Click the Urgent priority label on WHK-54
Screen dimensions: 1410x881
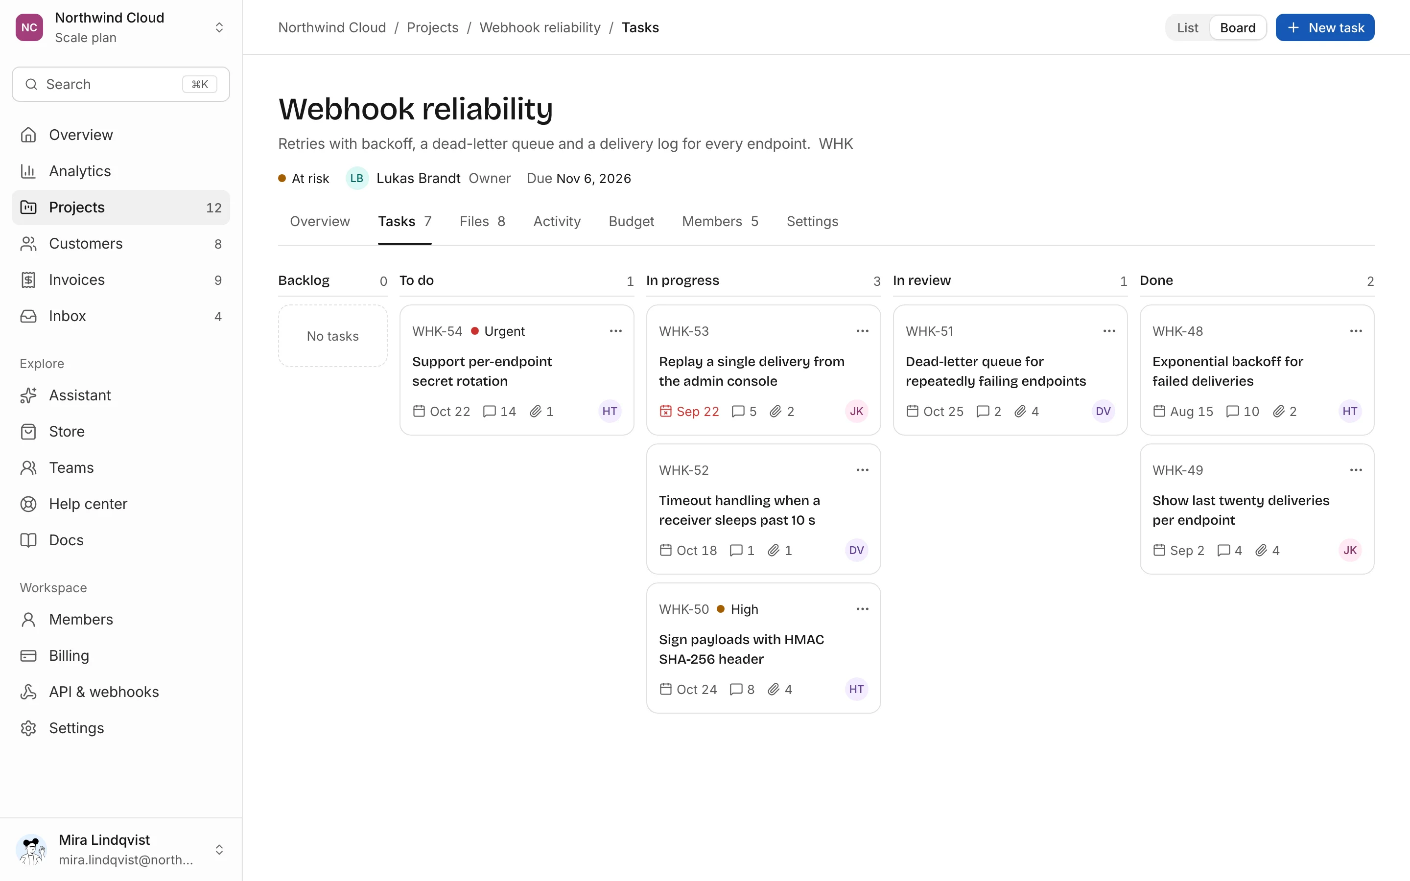tap(497, 331)
